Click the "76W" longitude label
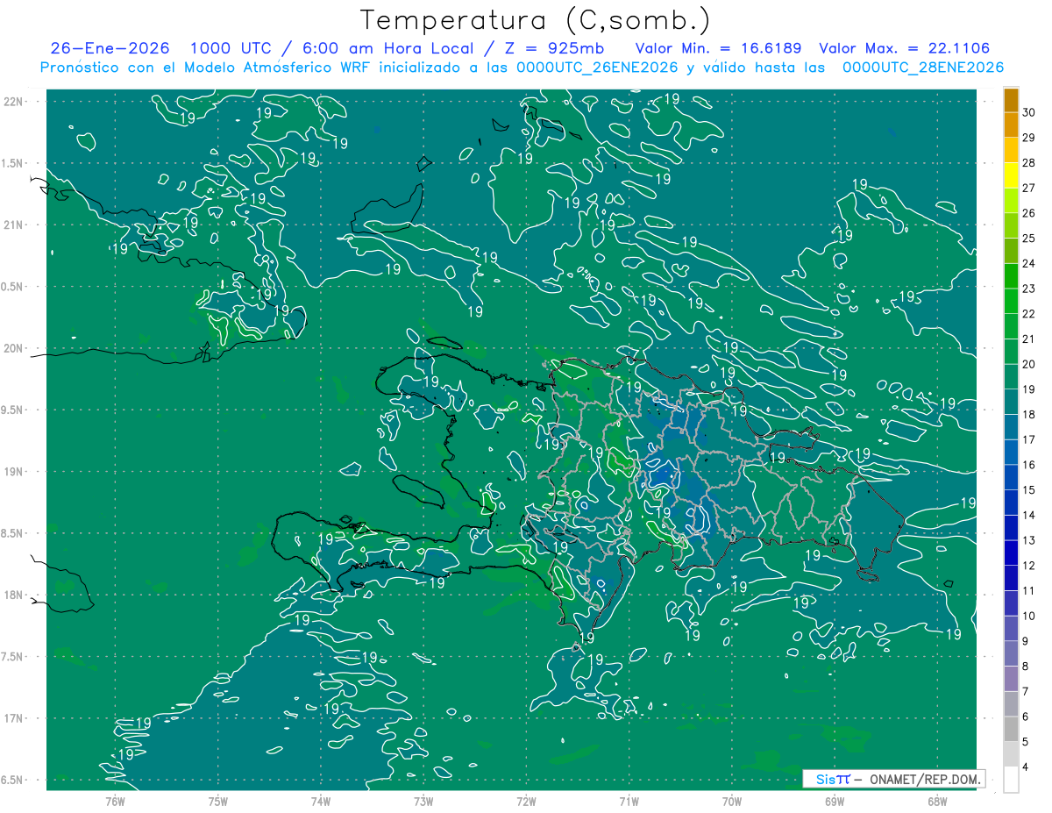 pyautogui.click(x=115, y=802)
